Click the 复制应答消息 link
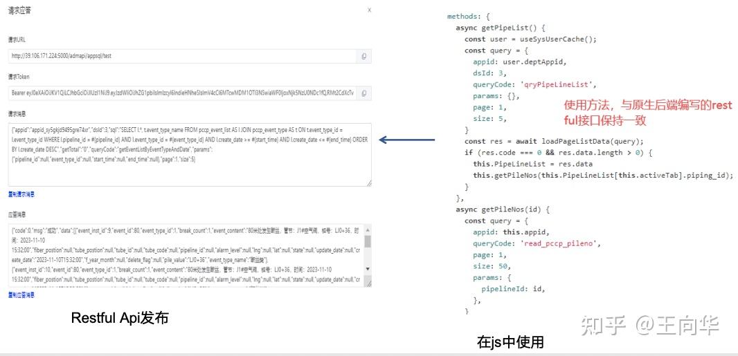The height and width of the screenshot is (356, 738). 21,295
